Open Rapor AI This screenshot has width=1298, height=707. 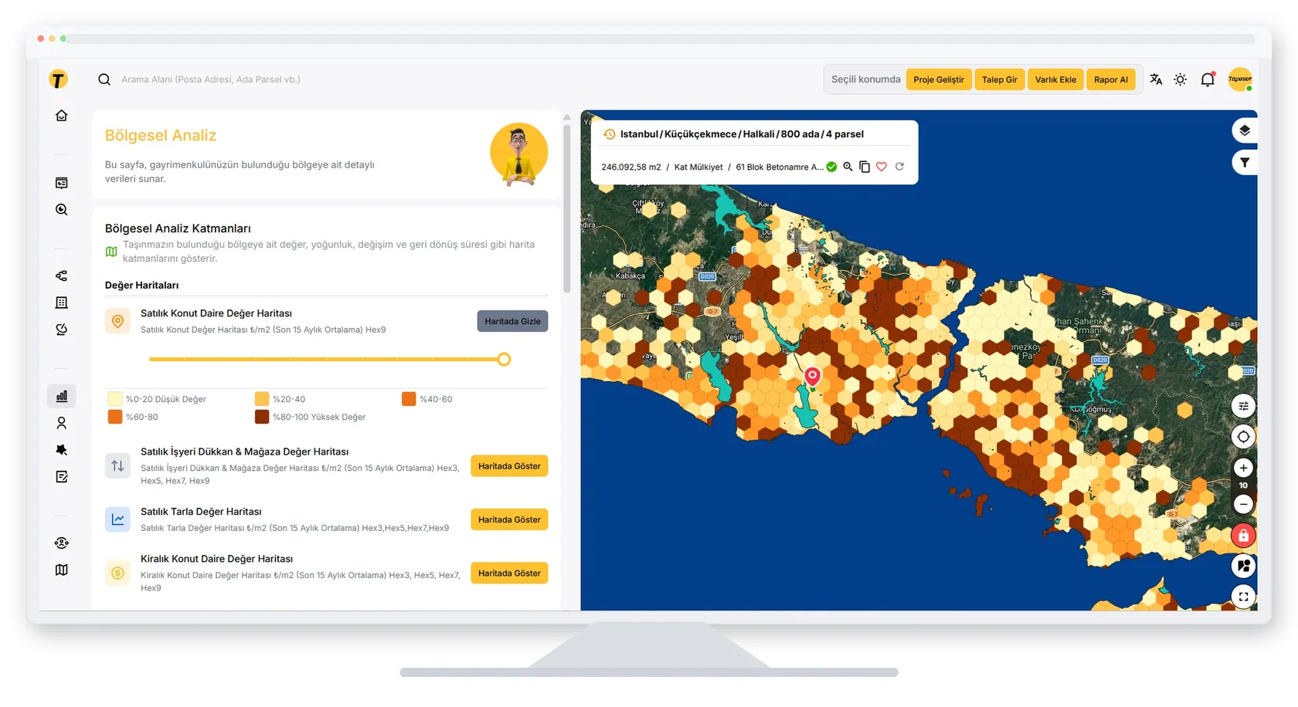1111,79
